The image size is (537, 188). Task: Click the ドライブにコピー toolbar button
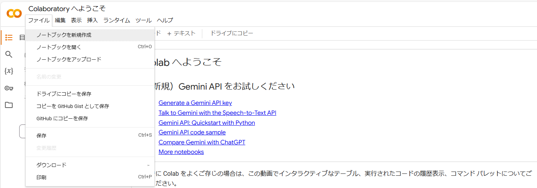(231, 33)
